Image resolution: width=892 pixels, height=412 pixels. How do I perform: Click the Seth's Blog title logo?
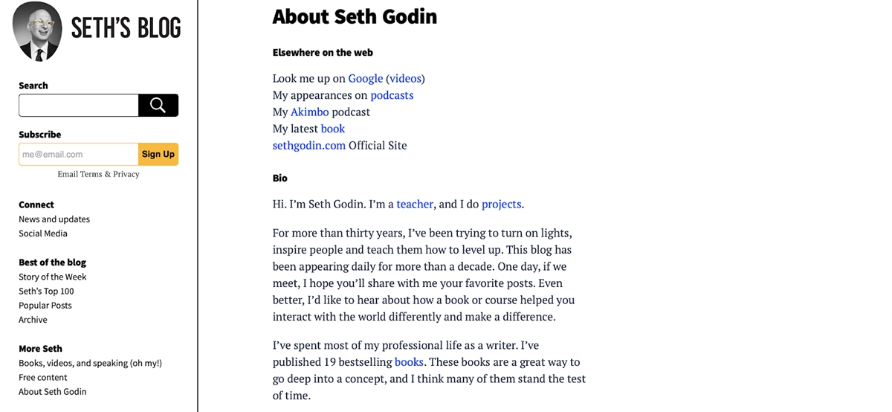[x=126, y=29]
